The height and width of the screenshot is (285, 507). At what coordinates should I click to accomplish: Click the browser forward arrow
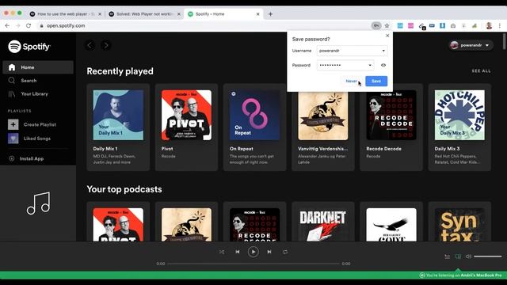17,25
